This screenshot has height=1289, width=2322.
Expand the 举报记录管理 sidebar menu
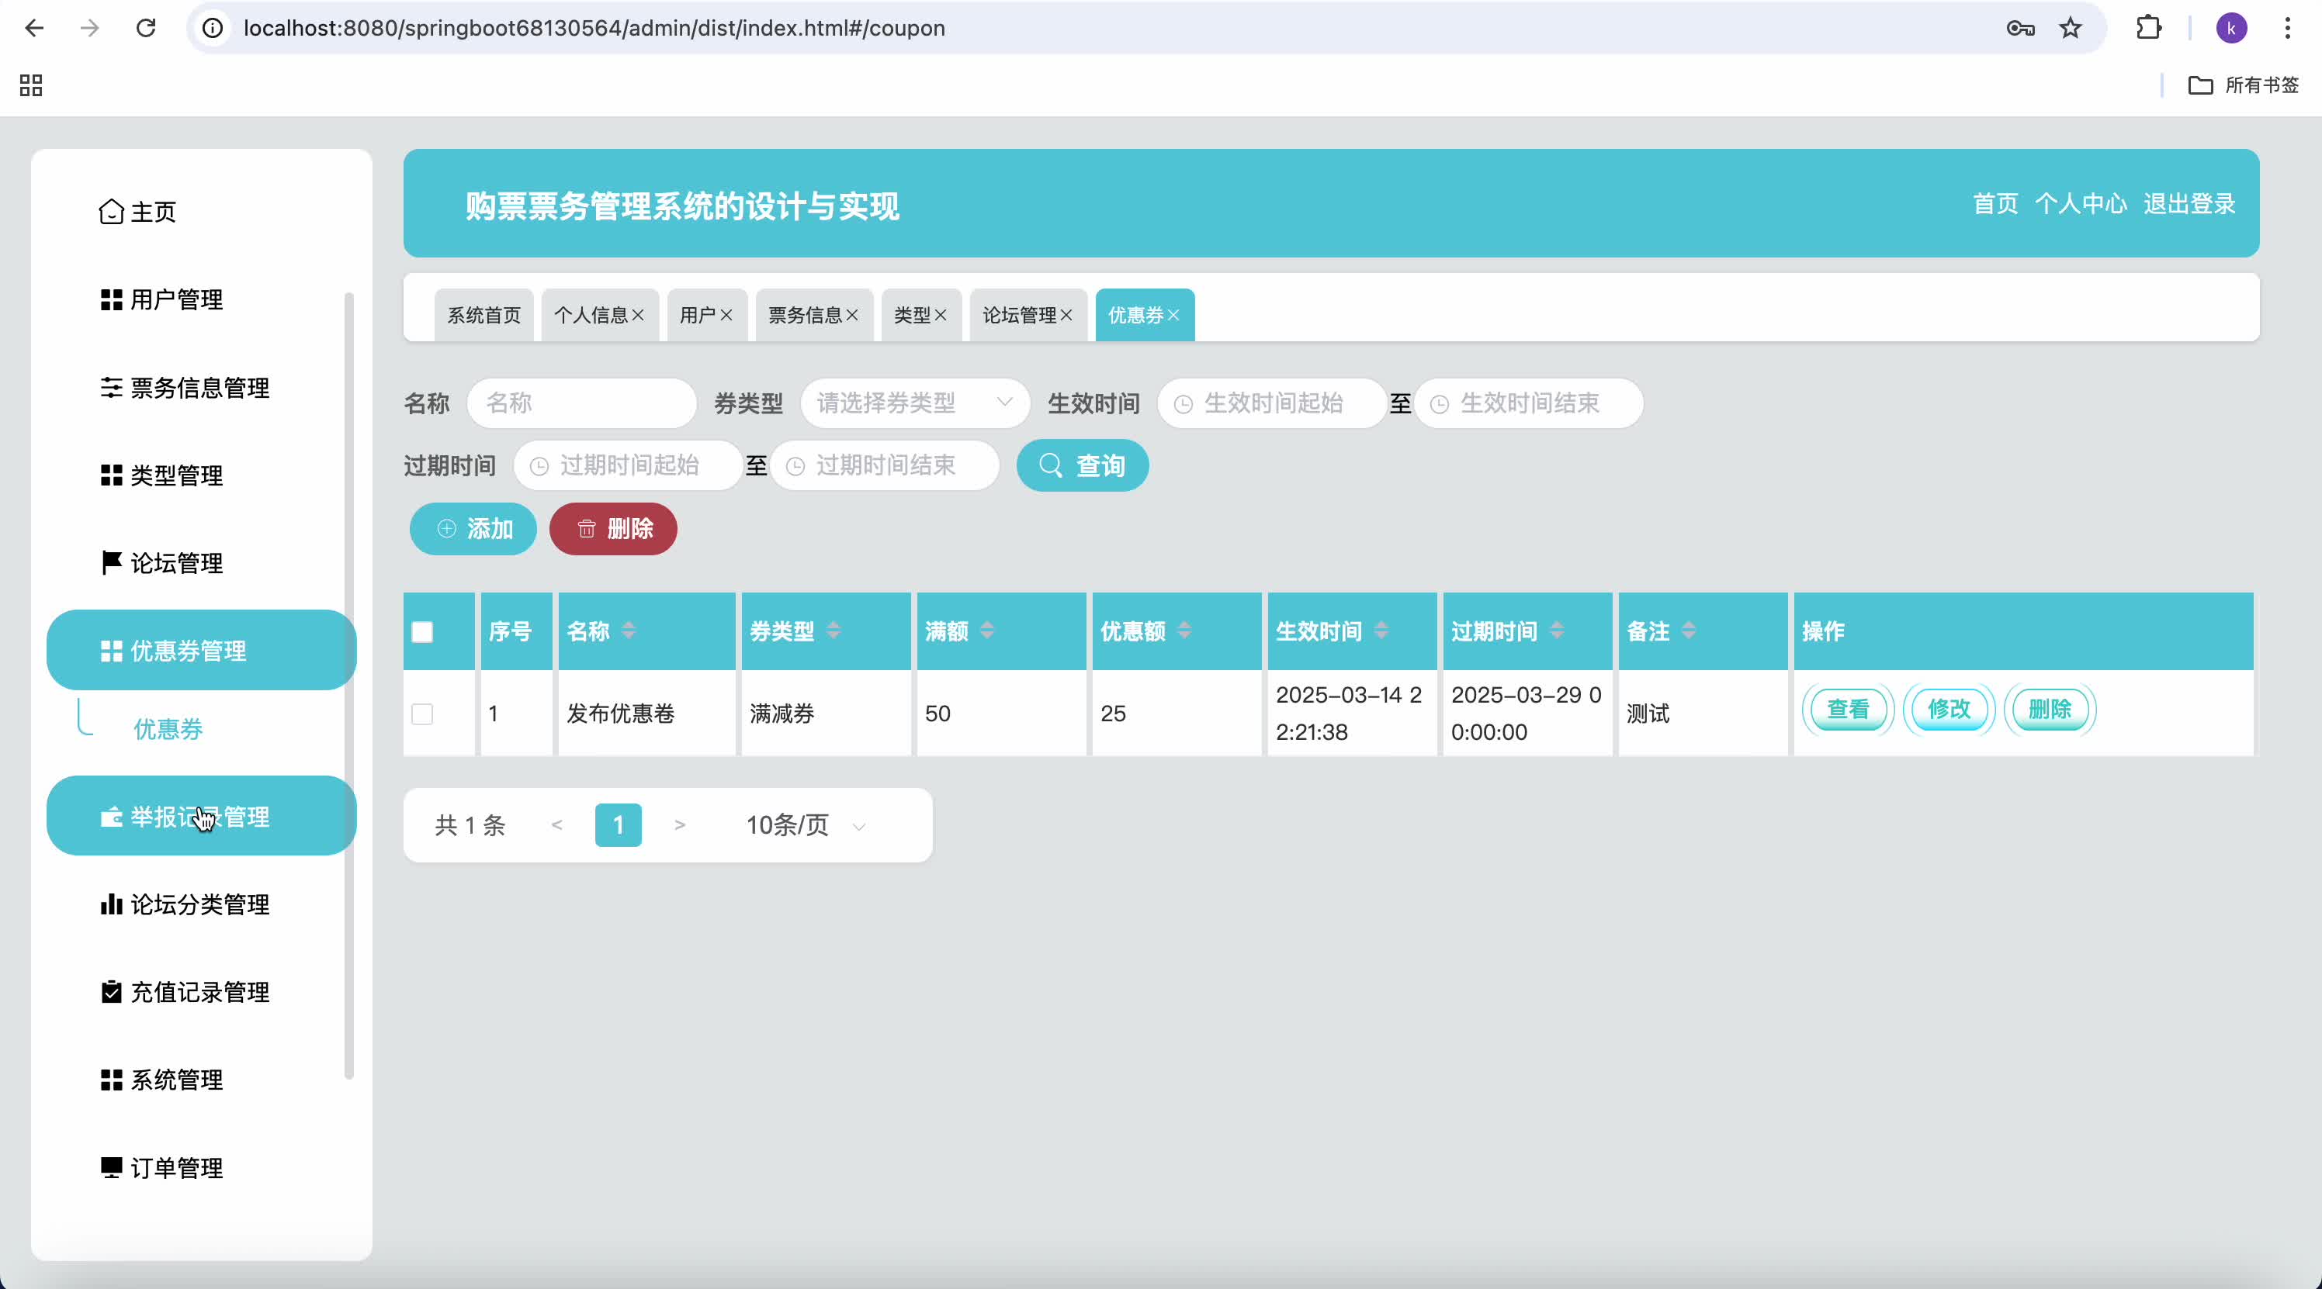[201, 816]
